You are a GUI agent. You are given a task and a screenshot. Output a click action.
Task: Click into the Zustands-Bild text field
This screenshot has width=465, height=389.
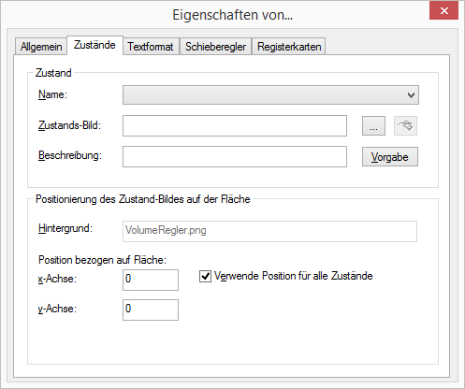coord(235,125)
